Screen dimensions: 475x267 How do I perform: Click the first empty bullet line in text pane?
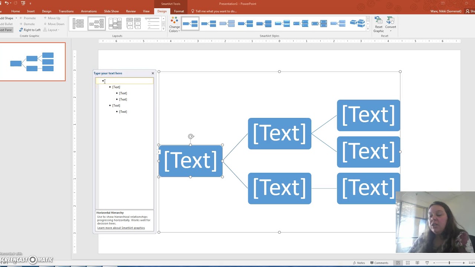124,81
